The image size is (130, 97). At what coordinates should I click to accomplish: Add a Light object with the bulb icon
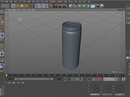[102, 6]
